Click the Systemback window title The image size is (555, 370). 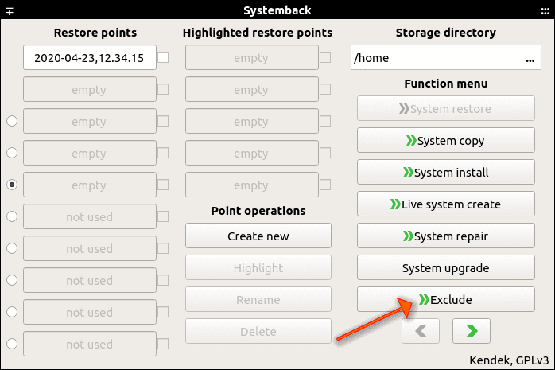point(277,10)
